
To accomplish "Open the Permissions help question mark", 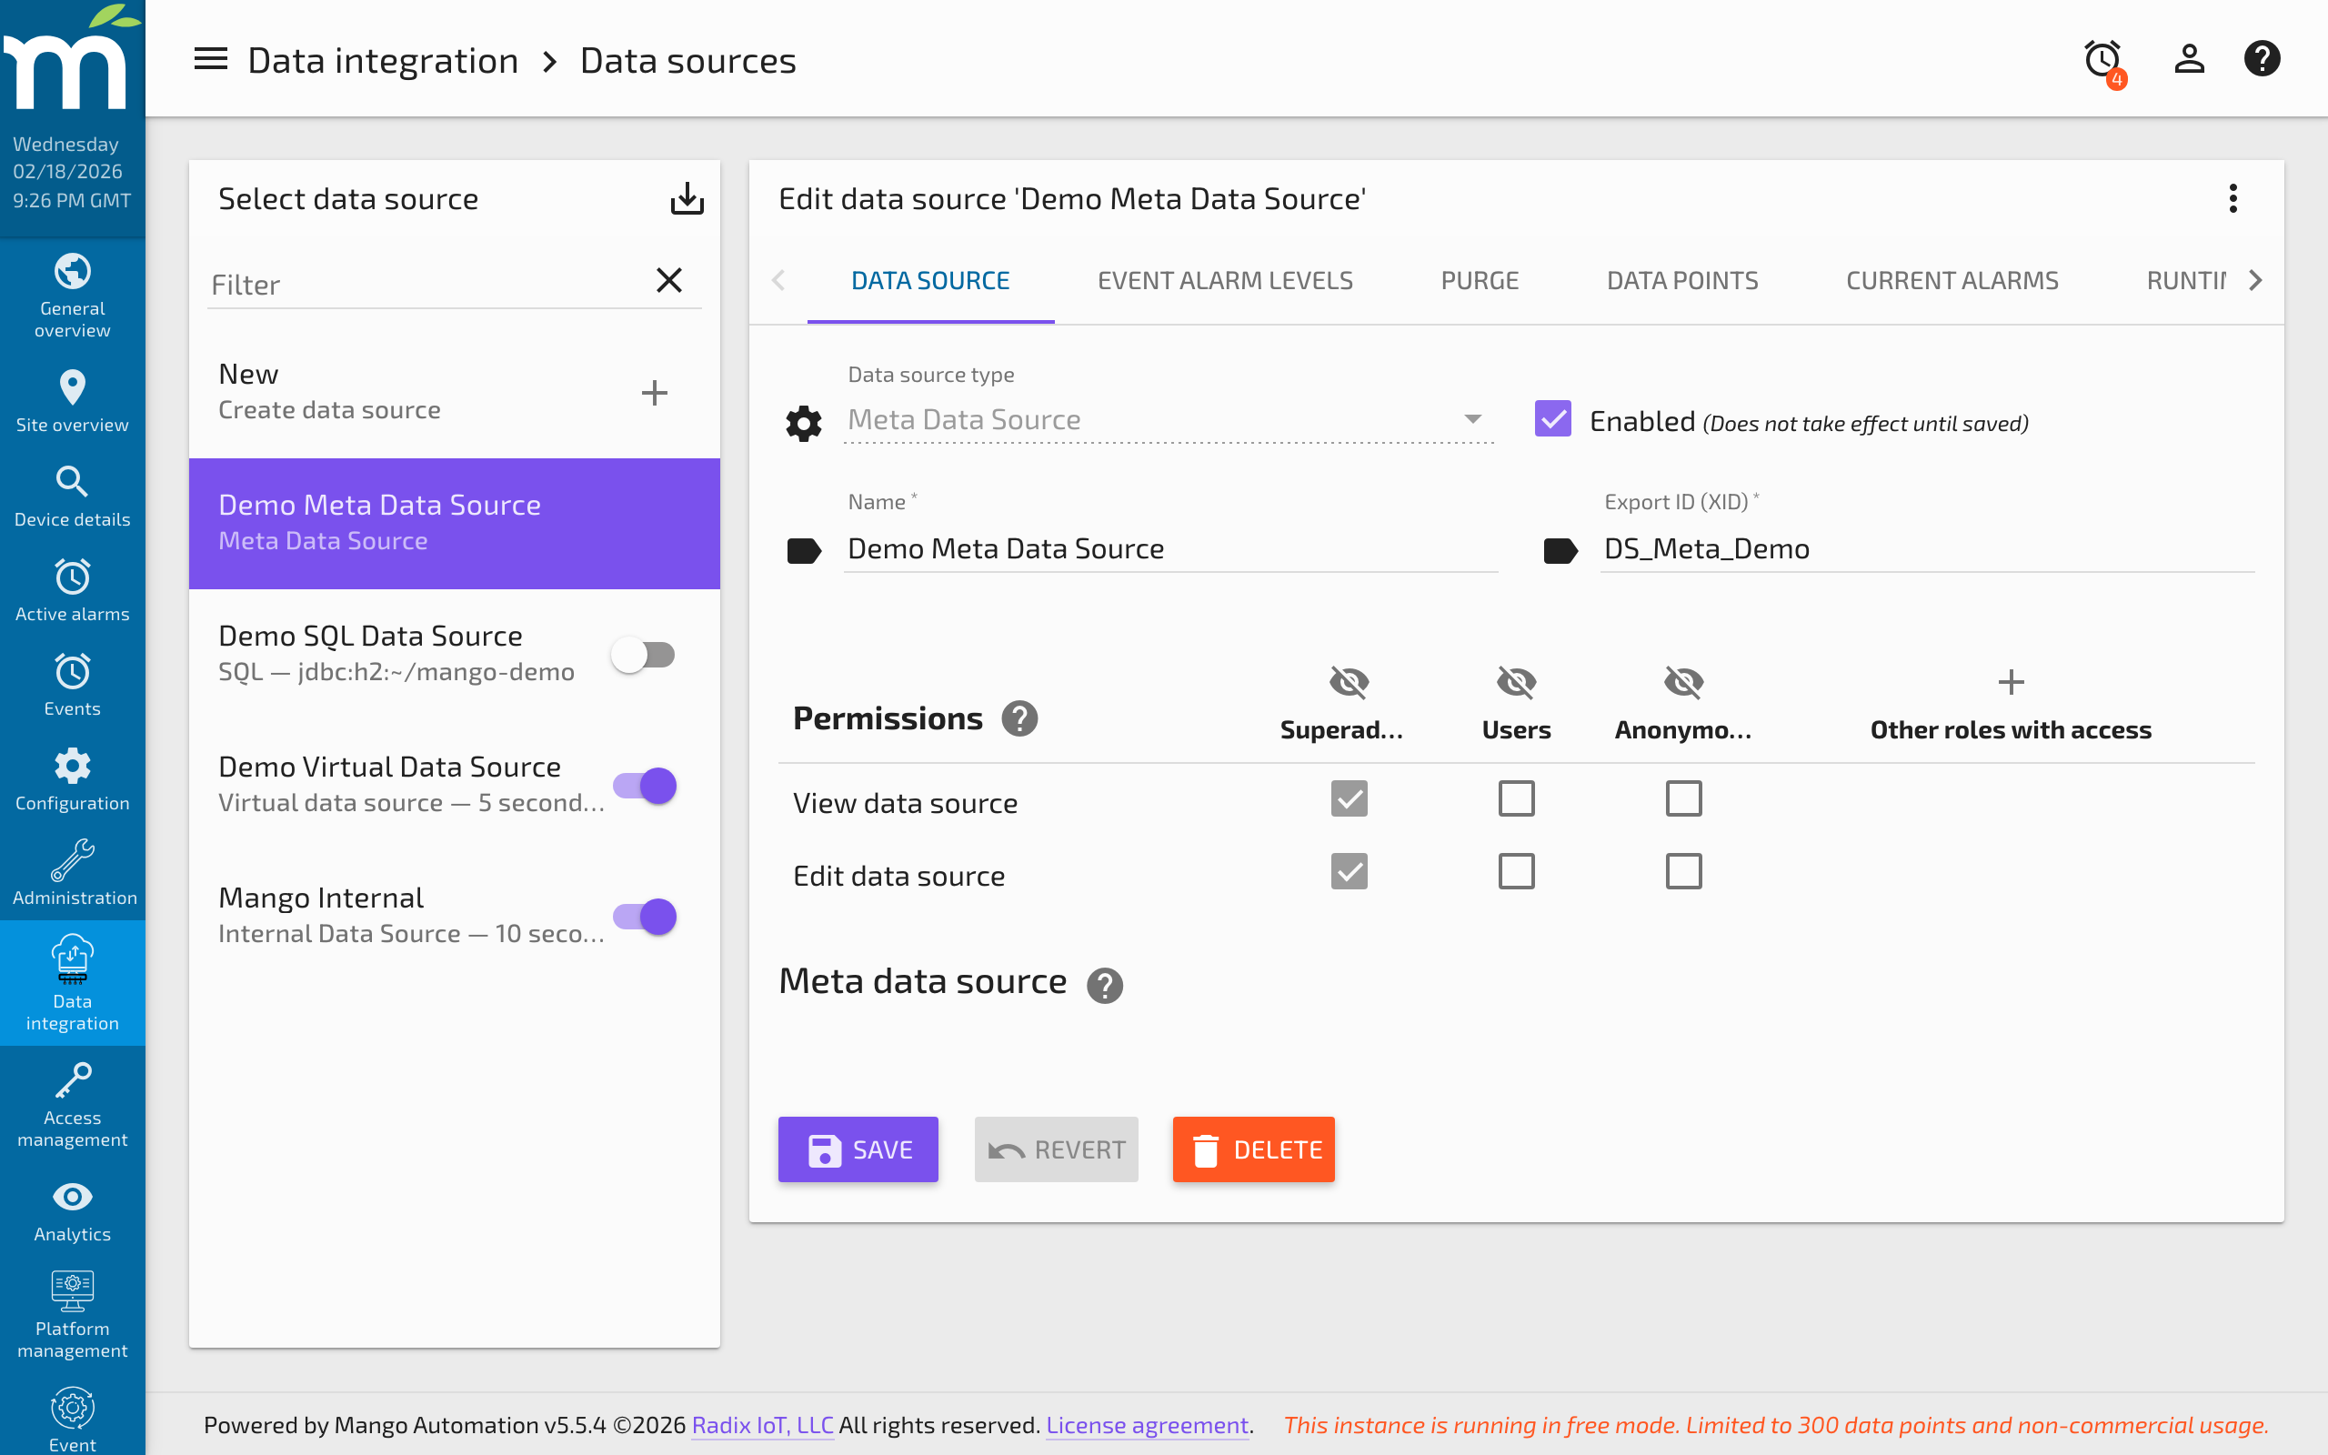I will [x=1019, y=717].
